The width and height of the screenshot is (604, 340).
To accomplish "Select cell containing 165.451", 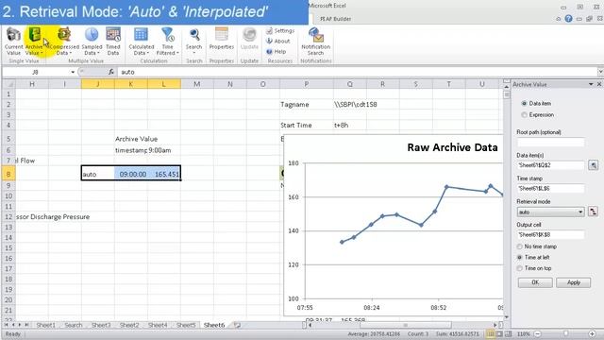I will point(164,174).
